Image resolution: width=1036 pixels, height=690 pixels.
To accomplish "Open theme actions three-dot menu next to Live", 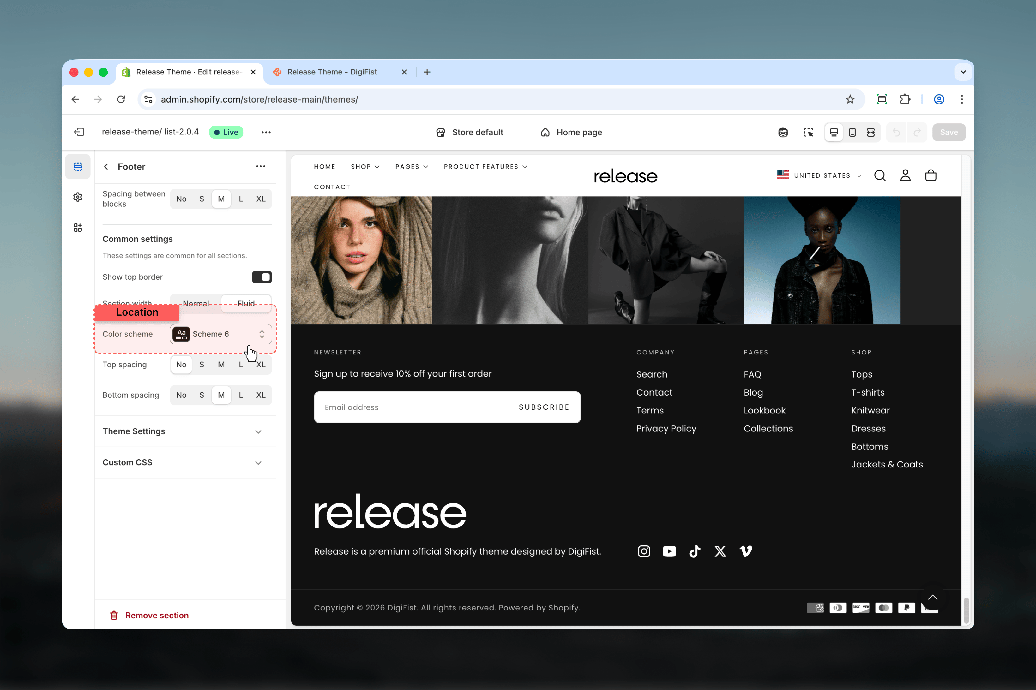I will pyautogui.click(x=266, y=132).
